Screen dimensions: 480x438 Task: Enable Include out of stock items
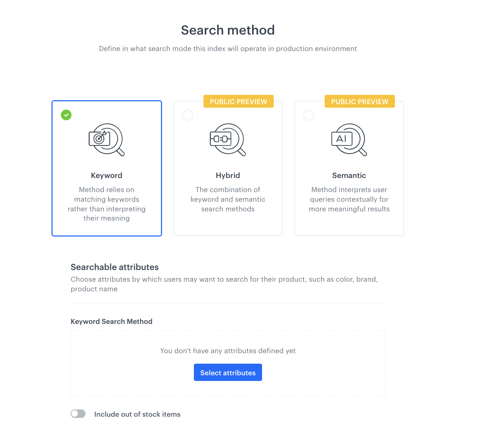click(78, 413)
